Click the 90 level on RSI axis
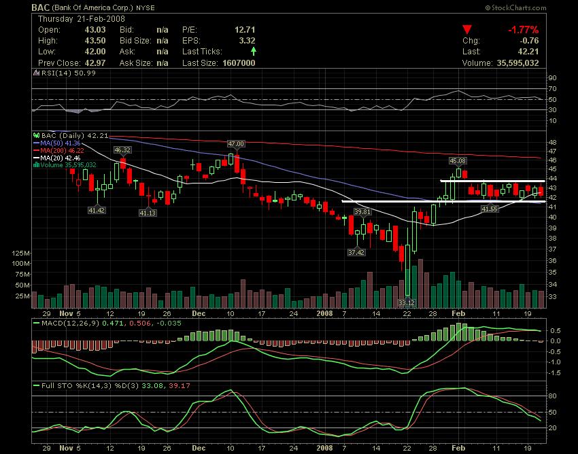 [552, 77]
